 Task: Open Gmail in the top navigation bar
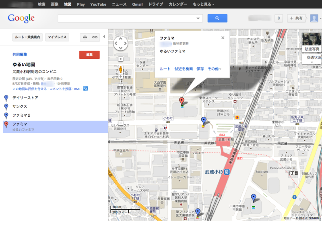point(137,4)
